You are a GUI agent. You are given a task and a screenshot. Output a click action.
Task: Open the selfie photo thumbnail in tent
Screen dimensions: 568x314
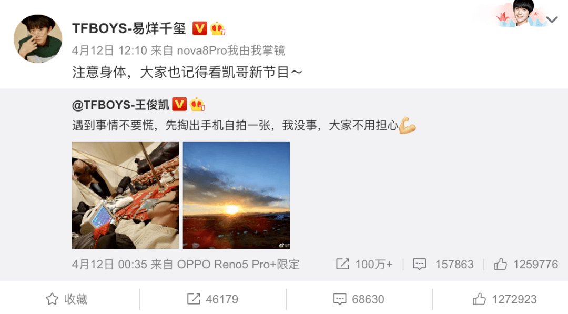pos(125,195)
